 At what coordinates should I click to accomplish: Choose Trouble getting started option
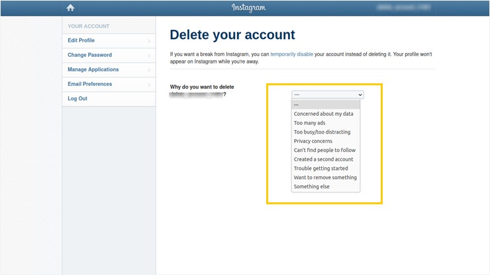326,169
